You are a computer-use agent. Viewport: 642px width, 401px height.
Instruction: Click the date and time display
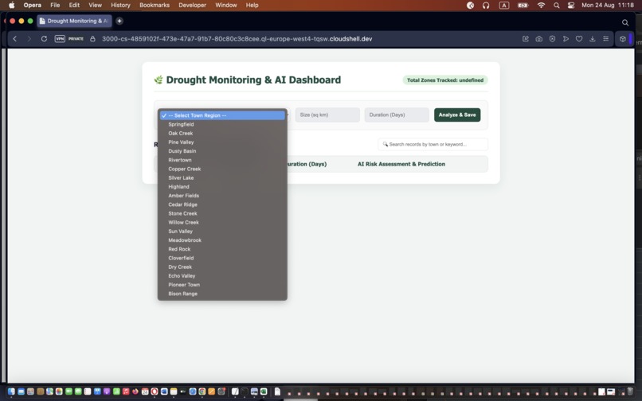[608, 6]
